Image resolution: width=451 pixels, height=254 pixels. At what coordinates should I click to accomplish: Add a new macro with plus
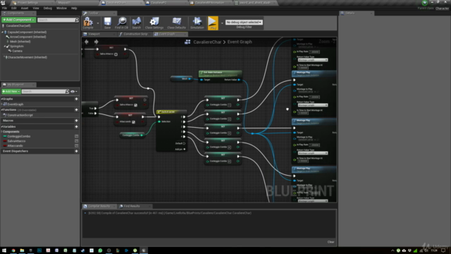(x=77, y=121)
